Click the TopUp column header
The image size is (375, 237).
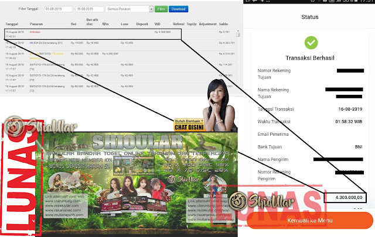tap(192, 24)
